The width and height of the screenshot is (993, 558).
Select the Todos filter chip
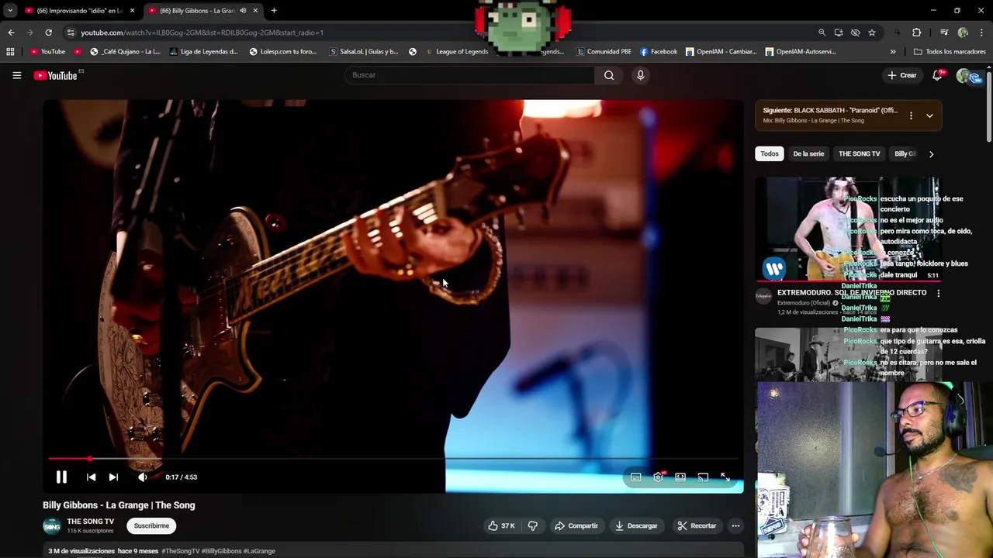tap(770, 153)
